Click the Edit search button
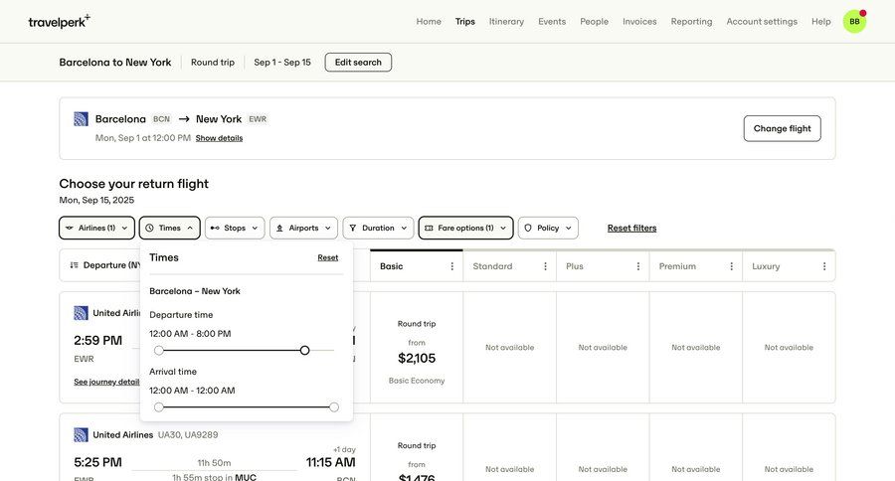 click(x=358, y=62)
